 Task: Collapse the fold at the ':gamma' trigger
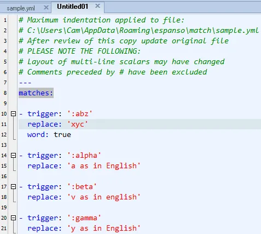(13, 218)
